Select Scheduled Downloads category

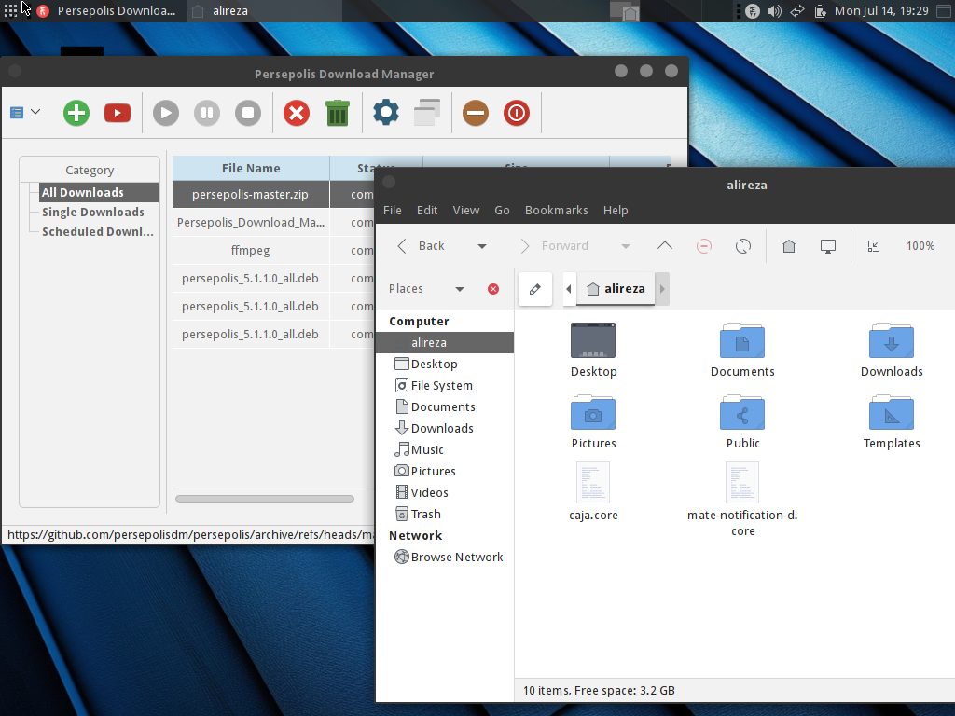coord(97,231)
